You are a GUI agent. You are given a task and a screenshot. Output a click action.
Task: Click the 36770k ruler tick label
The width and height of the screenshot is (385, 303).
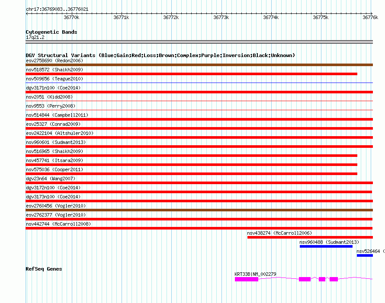point(71,17)
